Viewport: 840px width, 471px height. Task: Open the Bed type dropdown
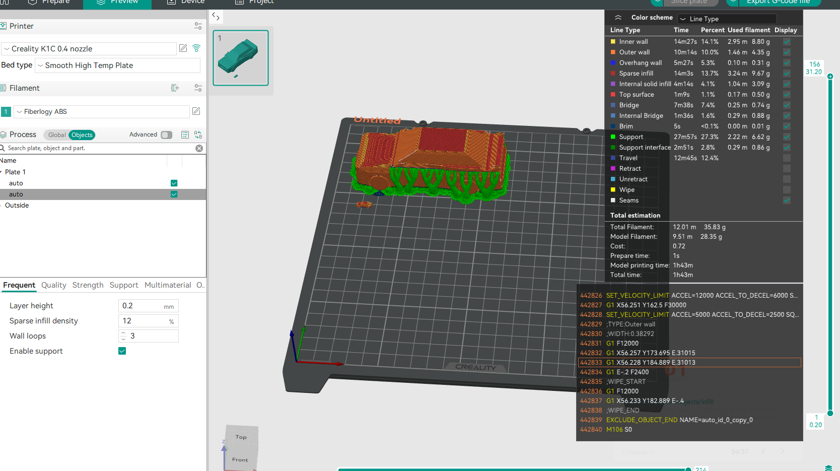coord(118,65)
